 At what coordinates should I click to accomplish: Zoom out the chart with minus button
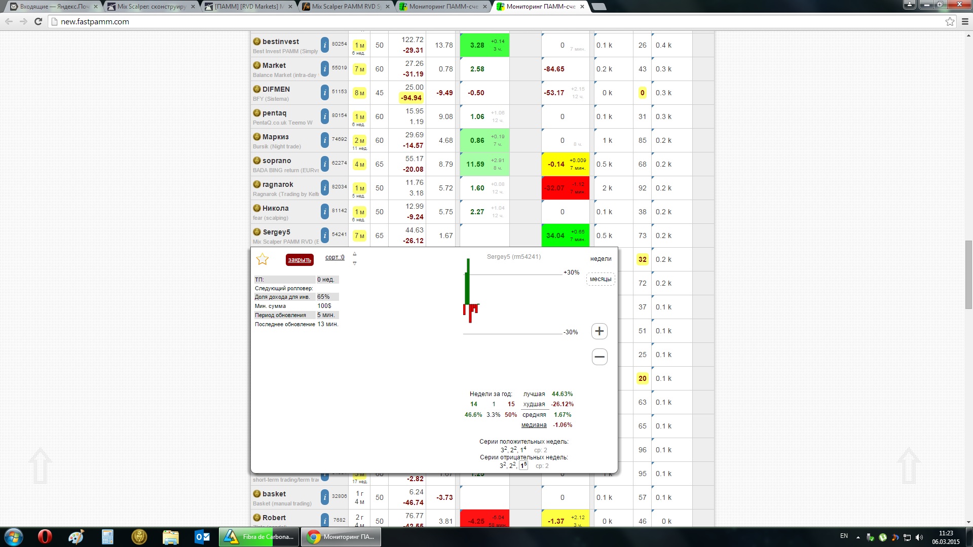pos(600,357)
